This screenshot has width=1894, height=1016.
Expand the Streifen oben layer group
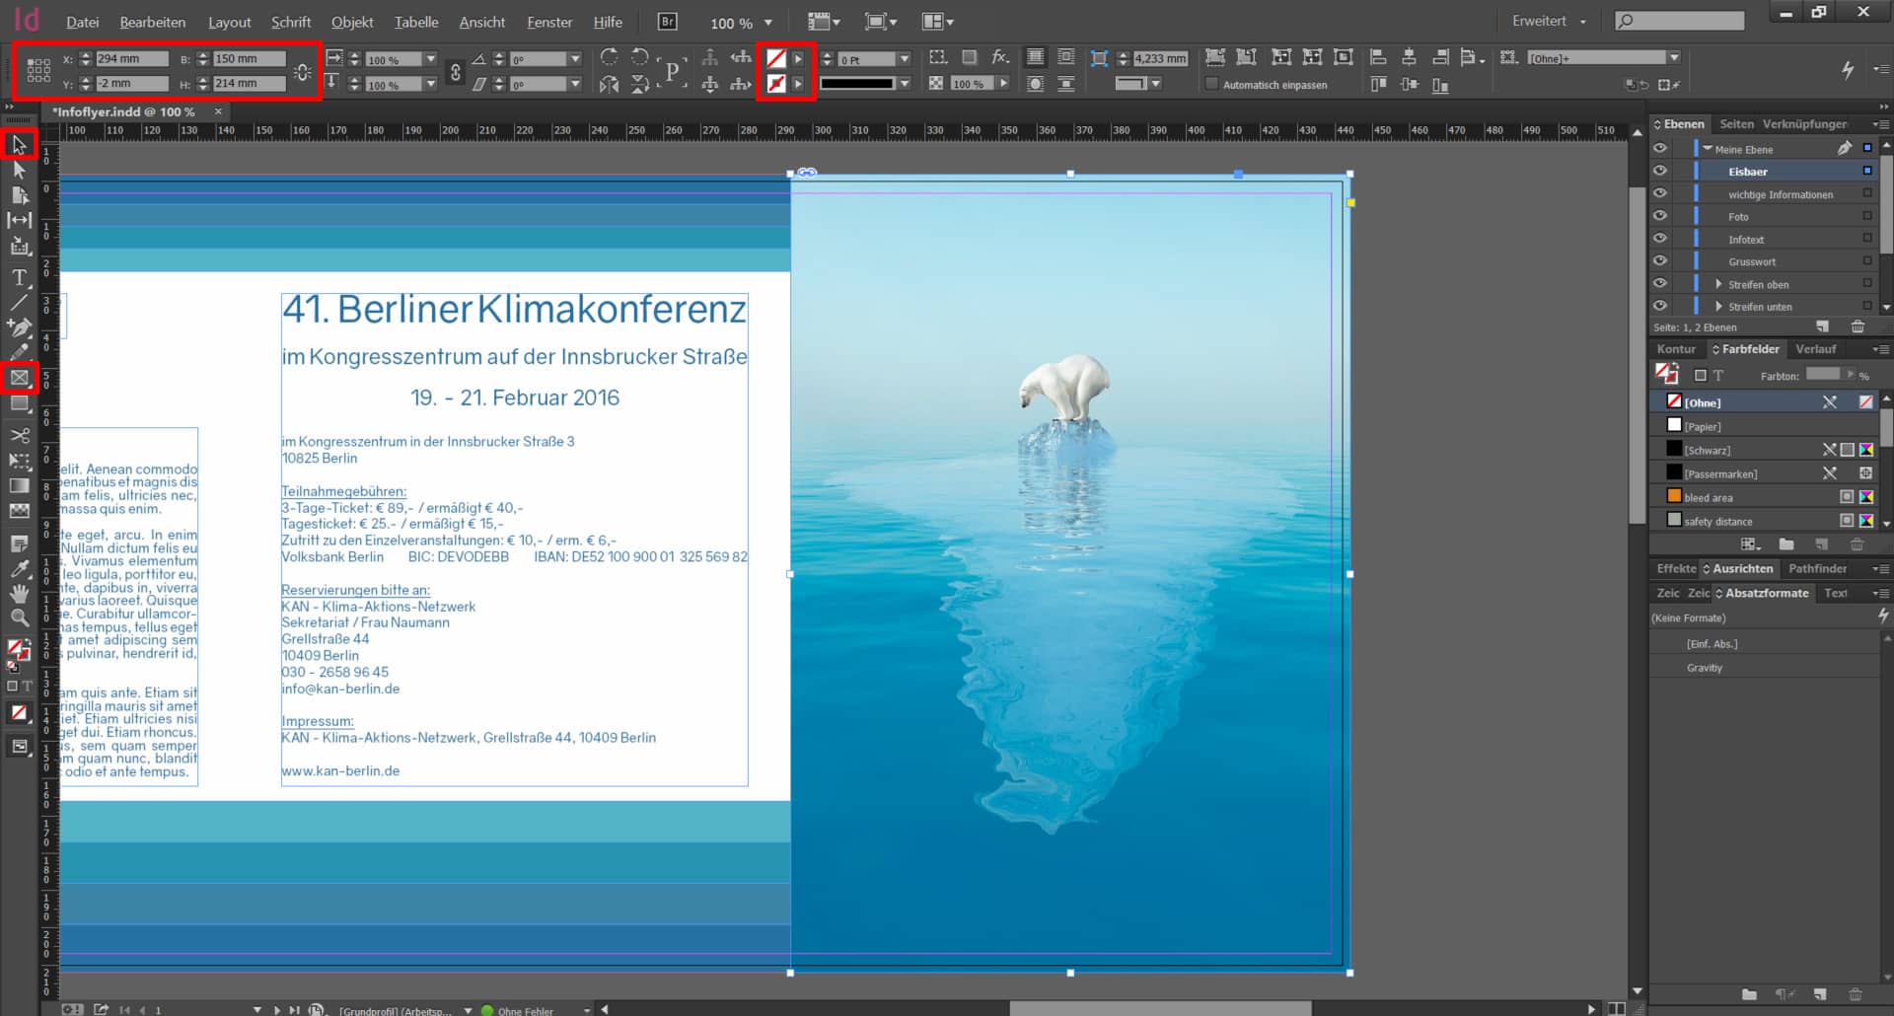(x=1718, y=284)
